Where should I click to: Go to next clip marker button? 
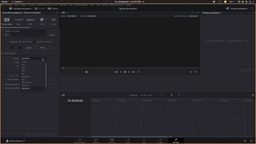pyautogui.click(x=191, y=72)
